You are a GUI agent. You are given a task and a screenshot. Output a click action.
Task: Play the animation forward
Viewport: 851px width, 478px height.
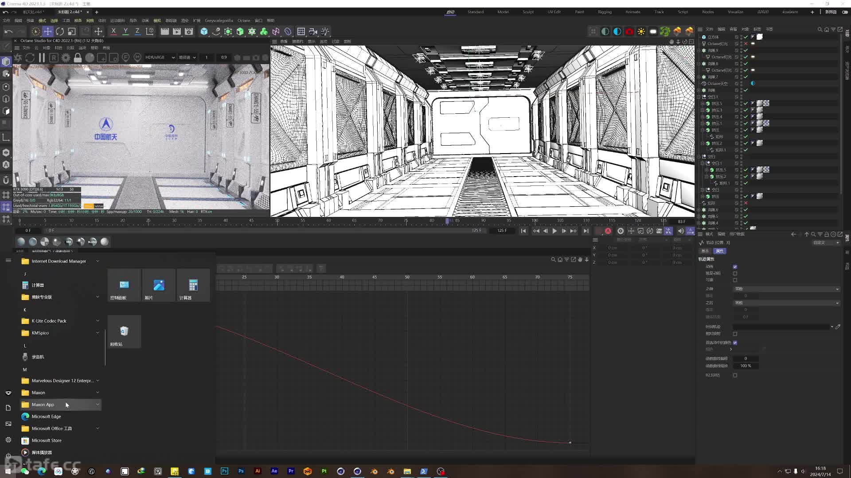click(554, 231)
